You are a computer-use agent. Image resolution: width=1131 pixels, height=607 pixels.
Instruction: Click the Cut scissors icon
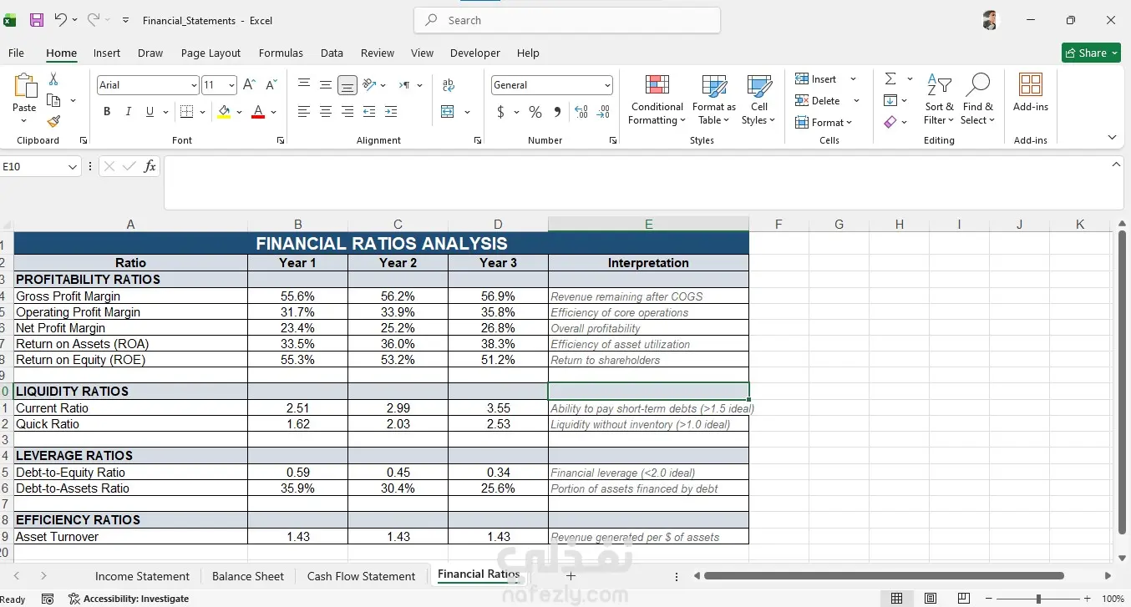(x=53, y=79)
